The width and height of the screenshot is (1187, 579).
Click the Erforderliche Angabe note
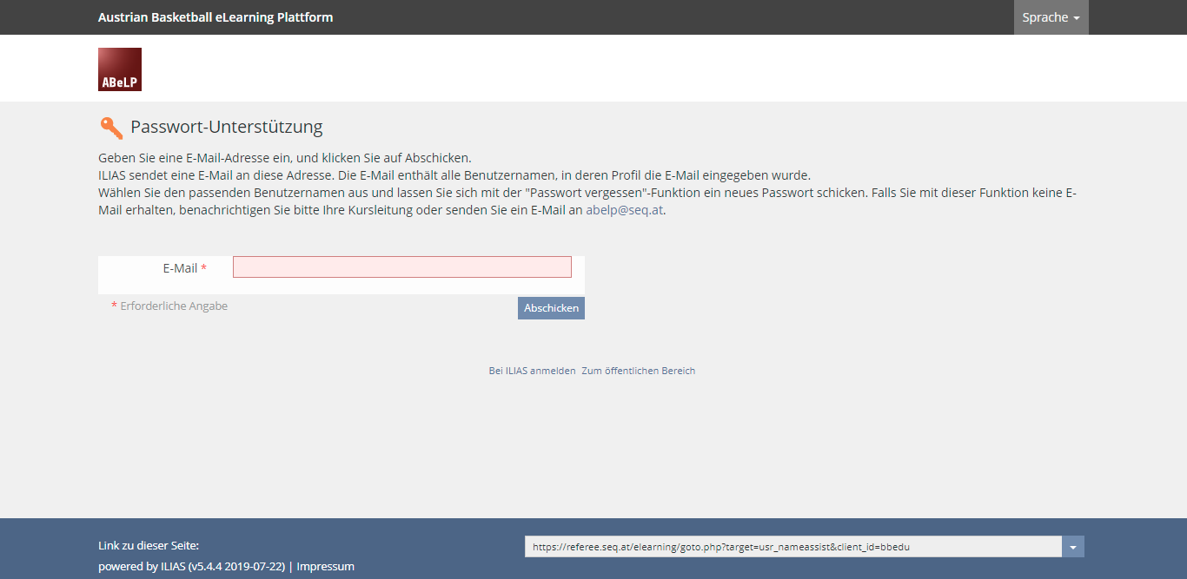[x=174, y=306]
